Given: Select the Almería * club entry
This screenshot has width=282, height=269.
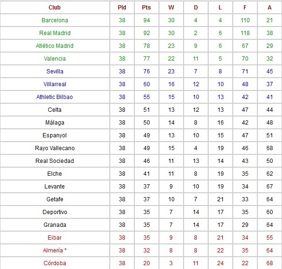Looking at the screenshot, I should [55, 250].
